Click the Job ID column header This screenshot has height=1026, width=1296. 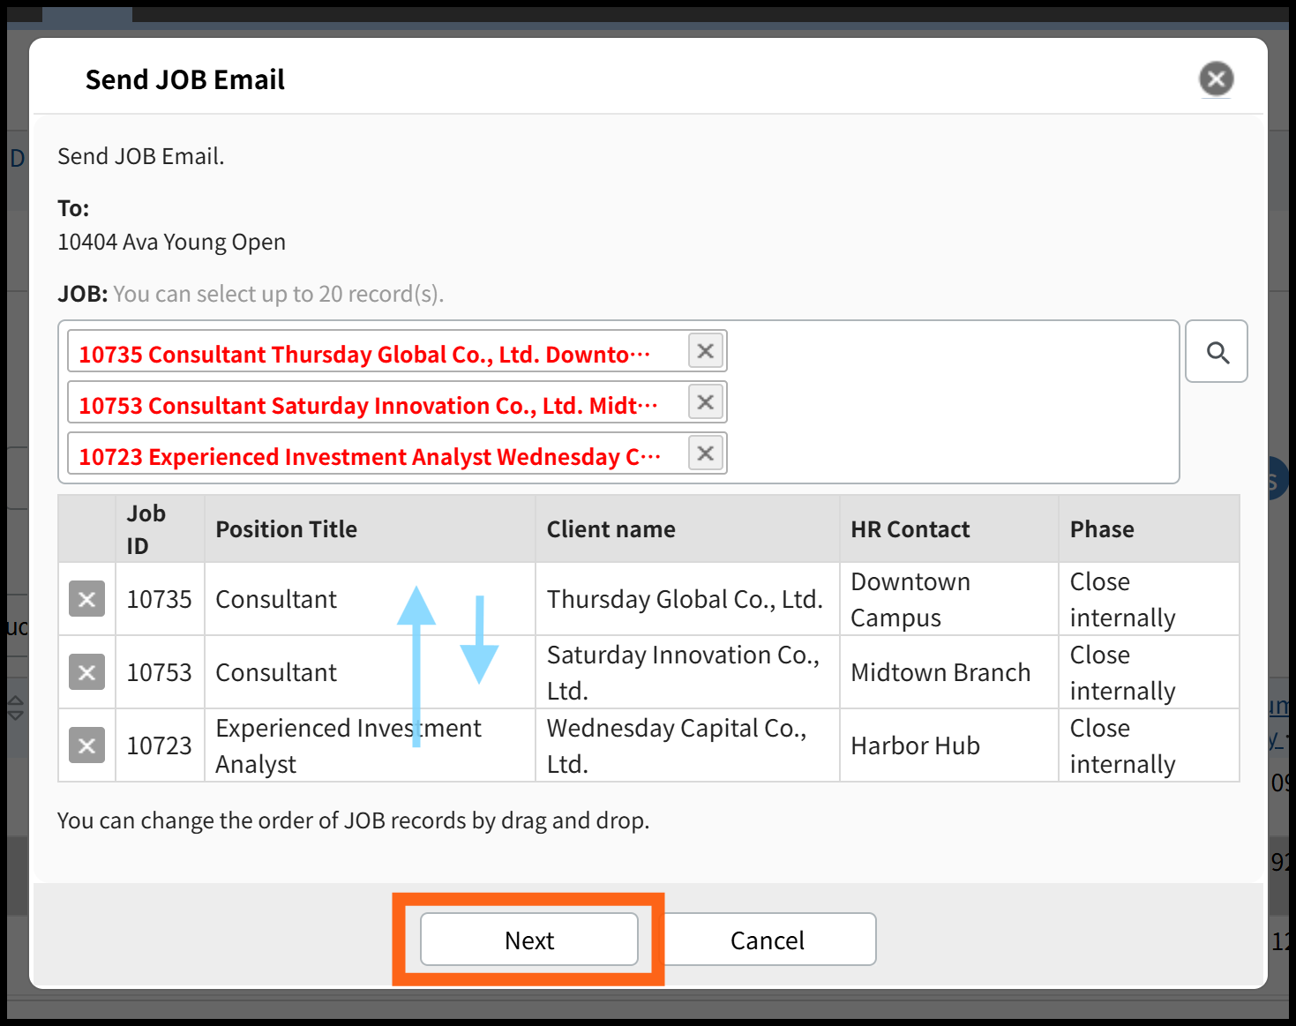click(146, 529)
